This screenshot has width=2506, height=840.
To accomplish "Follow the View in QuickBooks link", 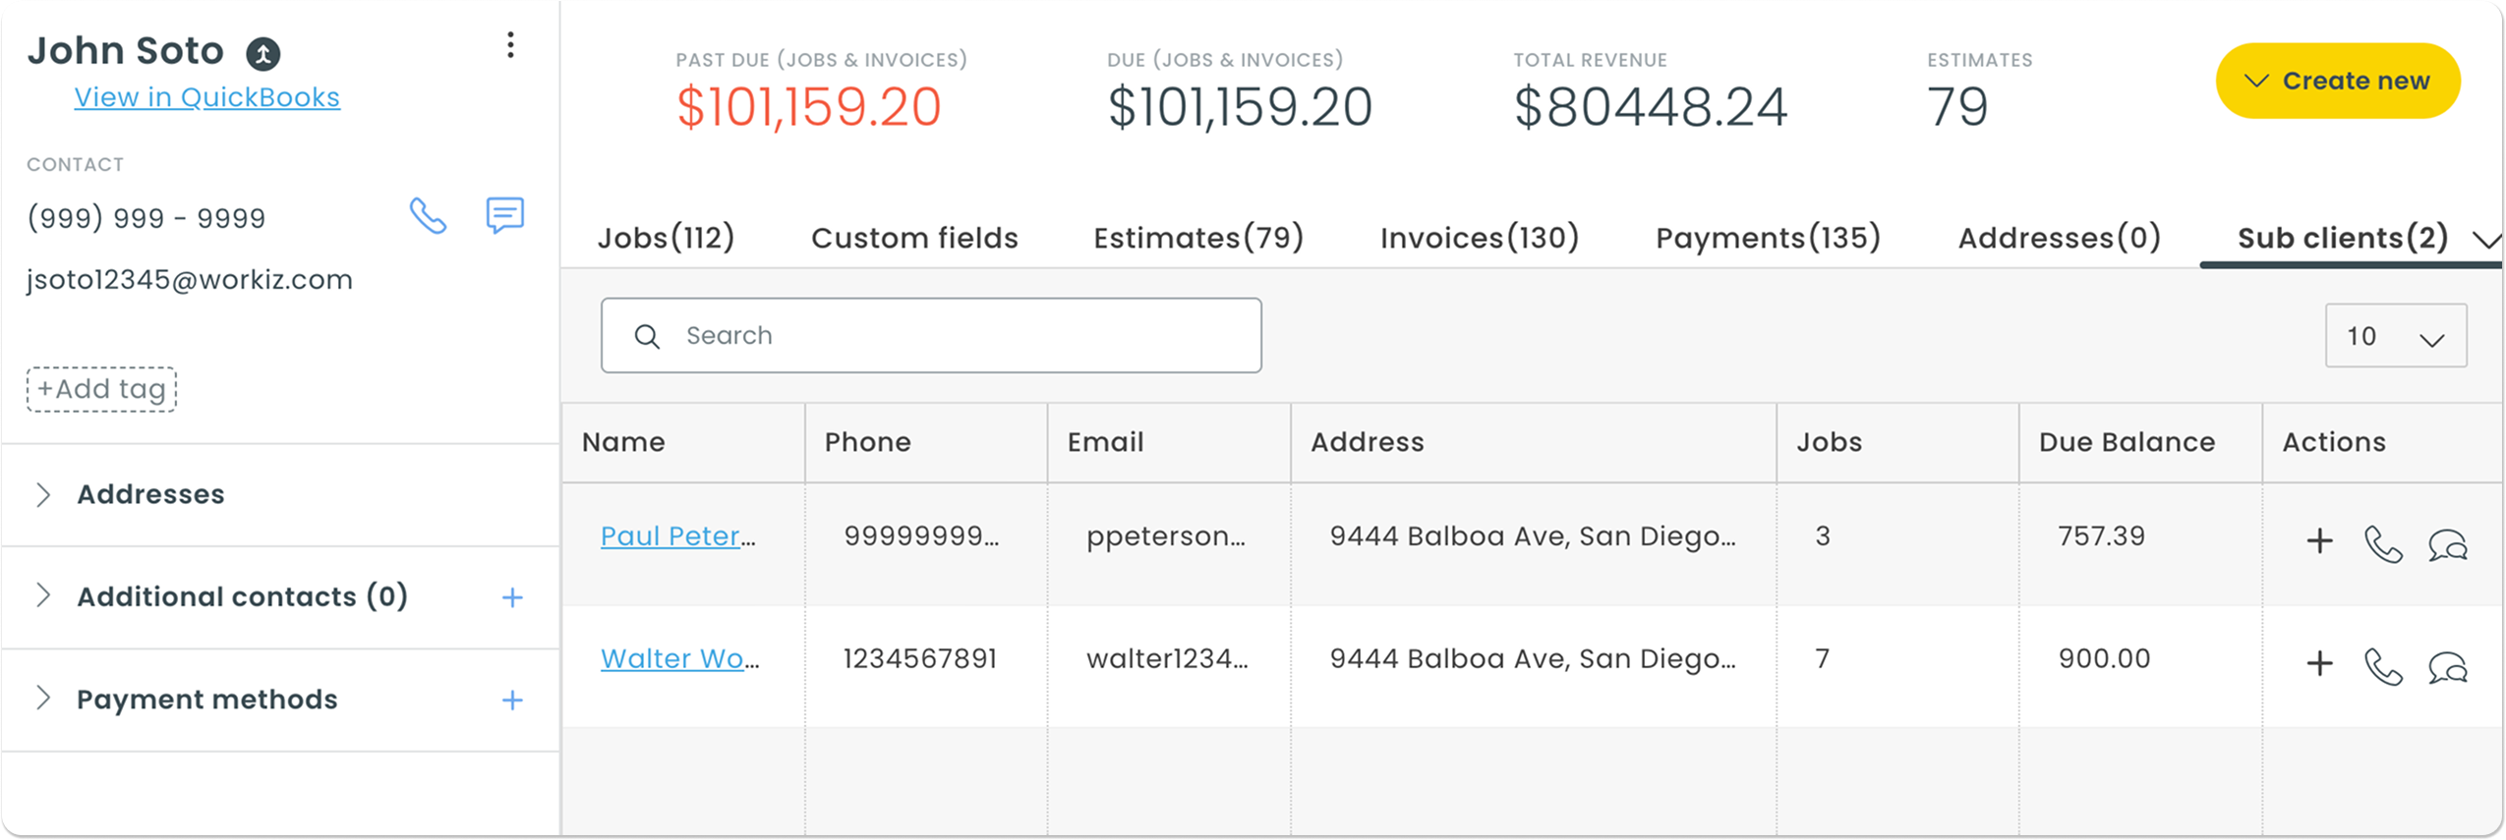I will pyautogui.click(x=207, y=97).
